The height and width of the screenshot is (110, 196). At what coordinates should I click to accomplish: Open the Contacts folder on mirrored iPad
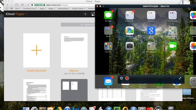click(130, 15)
